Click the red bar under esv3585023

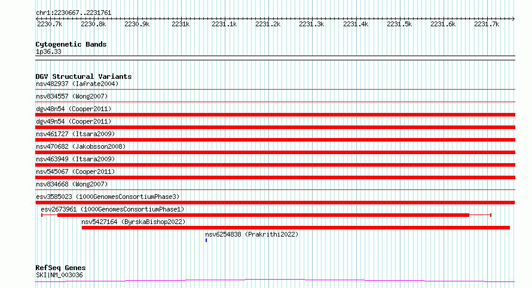pos(275,203)
